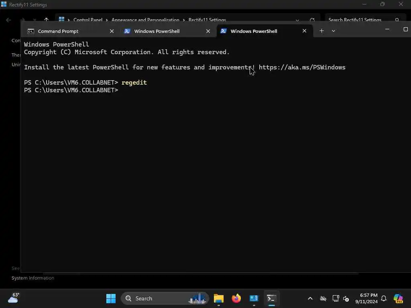
Task: Close the Command Prompt tab
Action: coord(112,31)
